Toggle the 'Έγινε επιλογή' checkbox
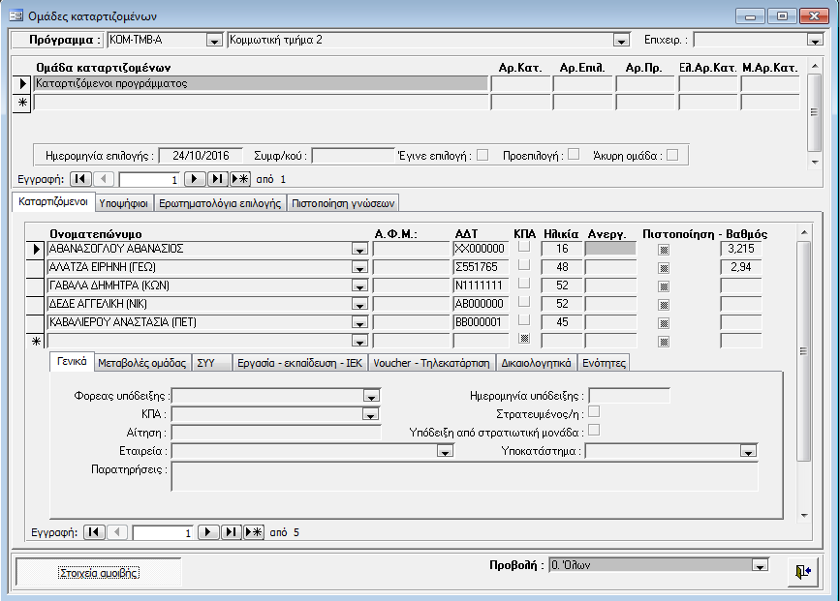 (x=482, y=154)
